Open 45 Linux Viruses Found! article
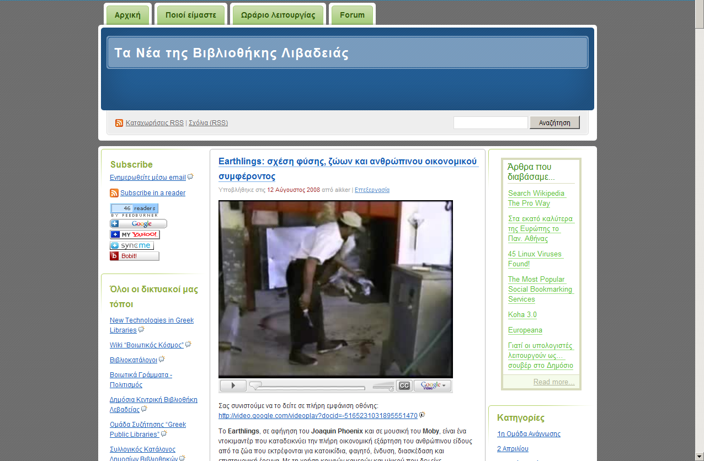The width and height of the screenshot is (704, 461). pos(535,259)
